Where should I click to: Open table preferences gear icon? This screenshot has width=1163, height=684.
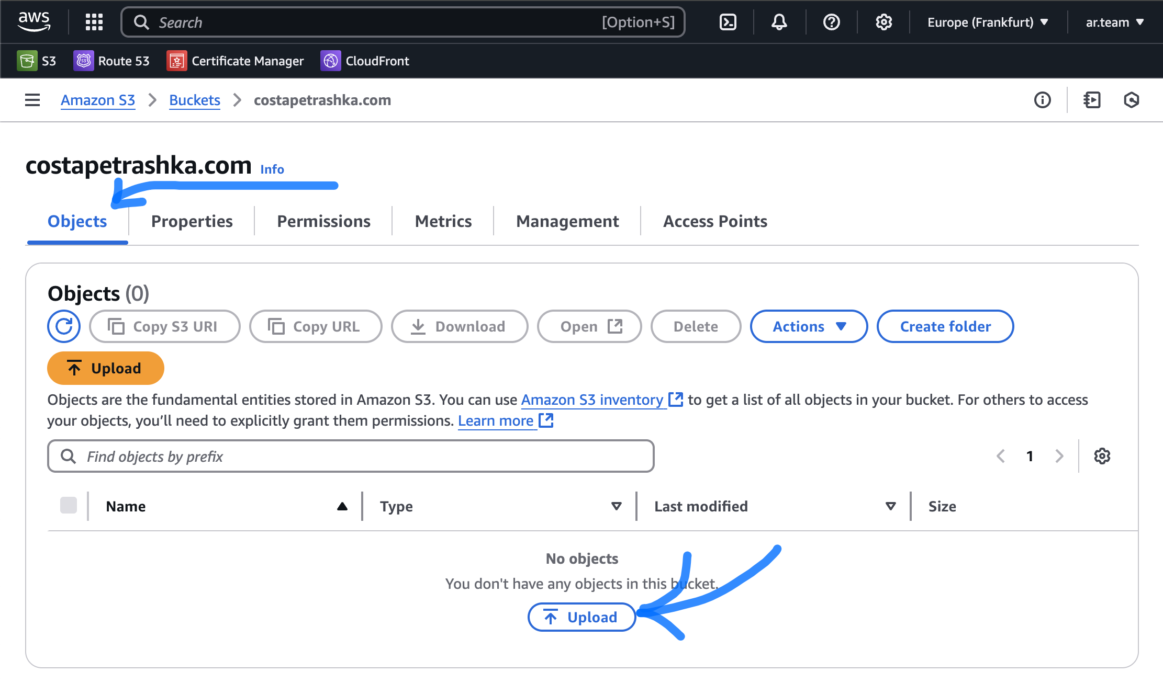(1102, 456)
